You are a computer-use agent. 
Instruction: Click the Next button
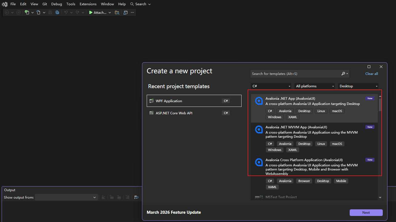[366, 212]
